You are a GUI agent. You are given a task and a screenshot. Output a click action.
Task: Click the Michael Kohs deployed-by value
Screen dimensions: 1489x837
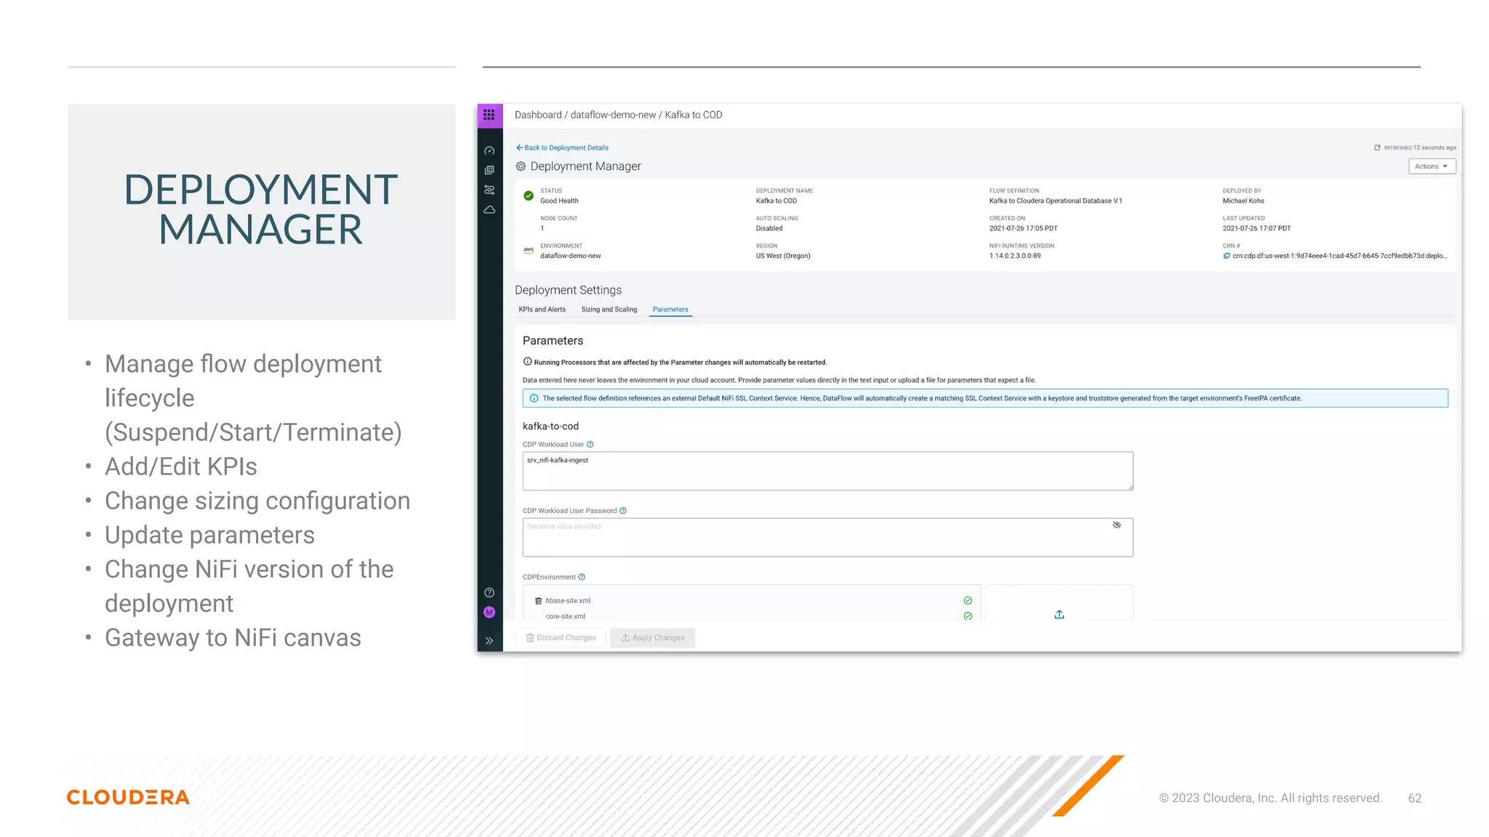[x=1243, y=201]
